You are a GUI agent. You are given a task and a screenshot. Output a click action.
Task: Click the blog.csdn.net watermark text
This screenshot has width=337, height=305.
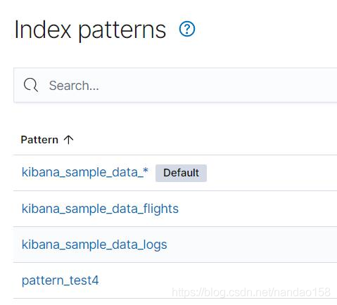[x=251, y=292]
